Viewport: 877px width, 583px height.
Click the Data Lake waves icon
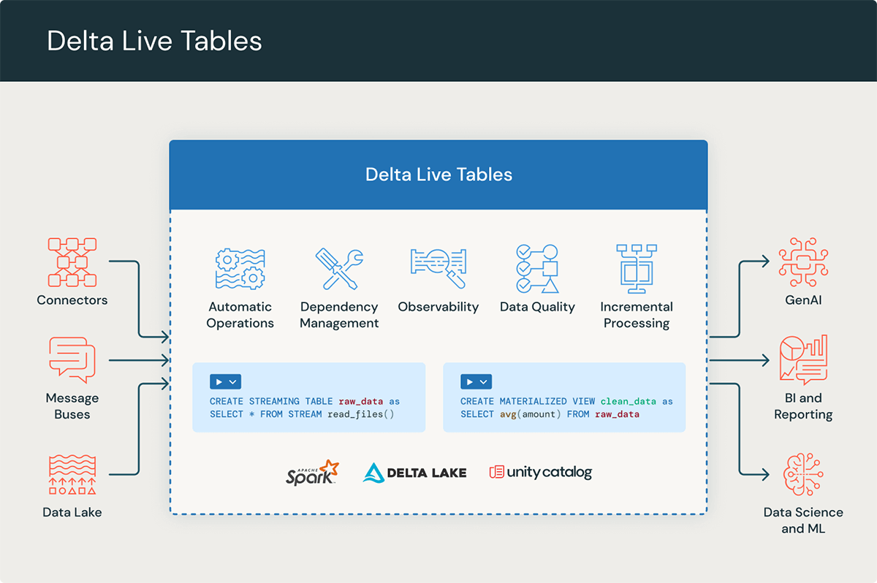72,475
